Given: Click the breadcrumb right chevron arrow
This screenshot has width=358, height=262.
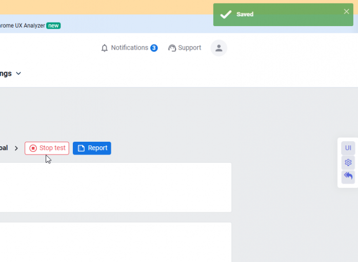Looking at the screenshot, I should (16, 148).
